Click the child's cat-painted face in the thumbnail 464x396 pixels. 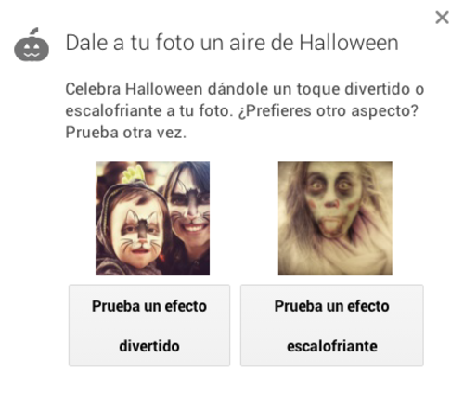click(138, 232)
